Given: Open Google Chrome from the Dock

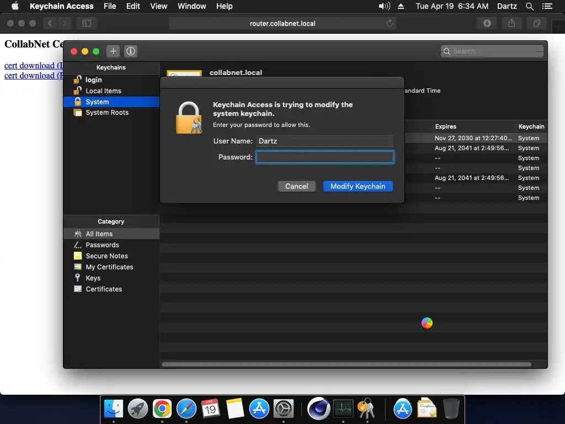Looking at the screenshot, I should tap(162, 409).
